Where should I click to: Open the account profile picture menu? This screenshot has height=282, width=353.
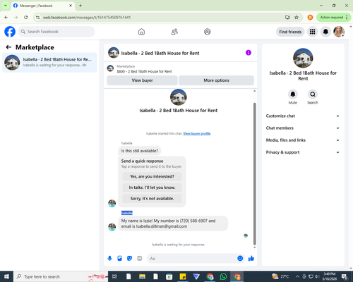(339, 32)
